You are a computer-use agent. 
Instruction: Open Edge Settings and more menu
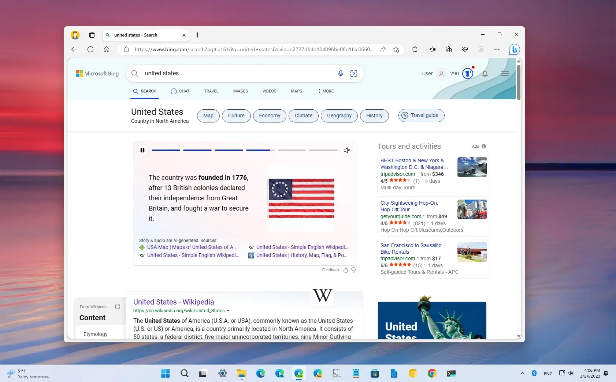point(497,49)
